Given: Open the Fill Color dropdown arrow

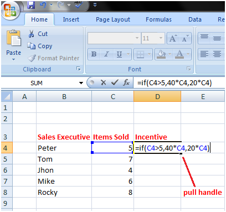Looking at the screenshot, I should (170, 54).
